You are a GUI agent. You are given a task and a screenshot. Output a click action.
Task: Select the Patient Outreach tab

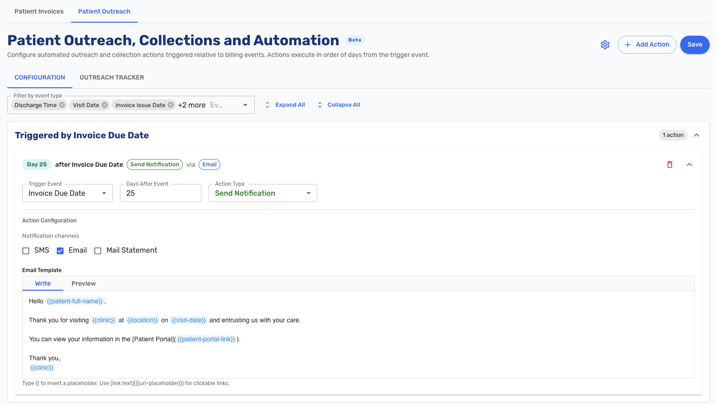point(104,11)
